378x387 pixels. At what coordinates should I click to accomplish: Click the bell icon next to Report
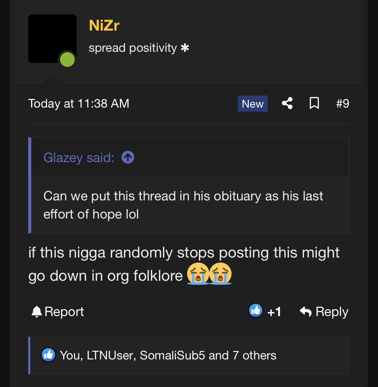[37, 311]
